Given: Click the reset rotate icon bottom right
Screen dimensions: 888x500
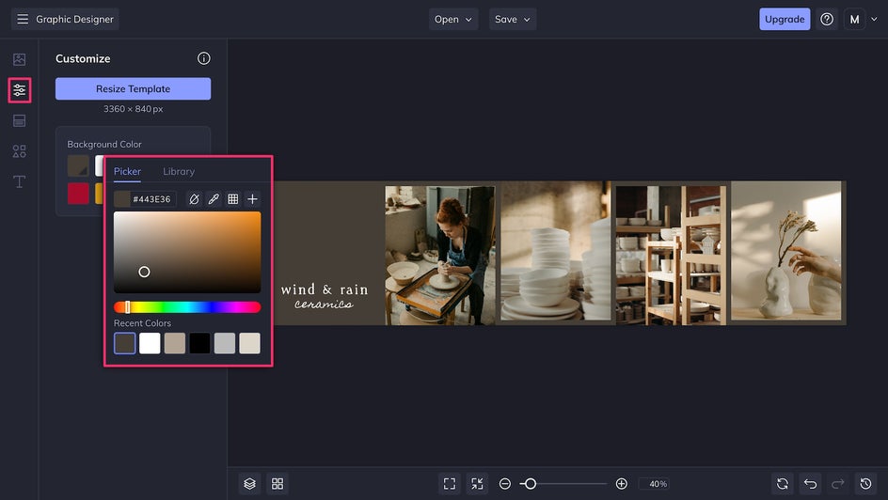Looking at the screenshot, I should 783,484.
